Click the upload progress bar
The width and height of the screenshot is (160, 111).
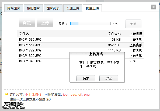coord(91,23)
